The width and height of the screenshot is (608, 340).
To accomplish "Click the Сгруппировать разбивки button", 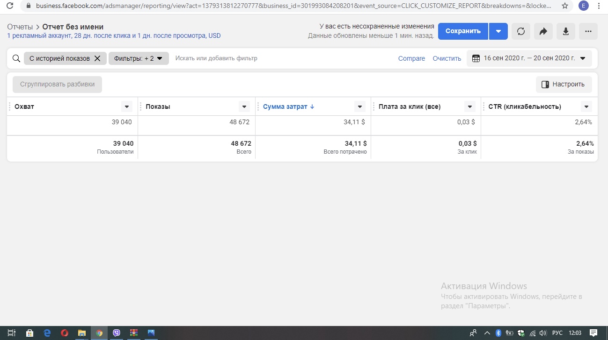I will click(57, 85).
